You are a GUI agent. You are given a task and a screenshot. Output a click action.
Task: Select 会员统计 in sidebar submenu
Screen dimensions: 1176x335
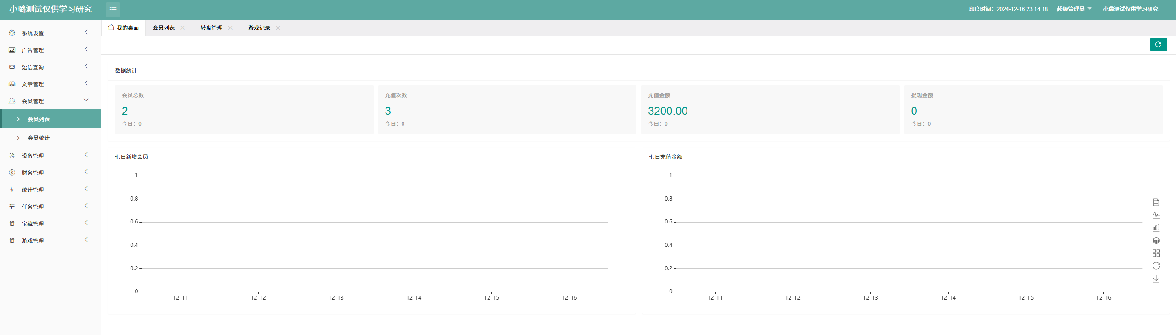click(51, 138)
